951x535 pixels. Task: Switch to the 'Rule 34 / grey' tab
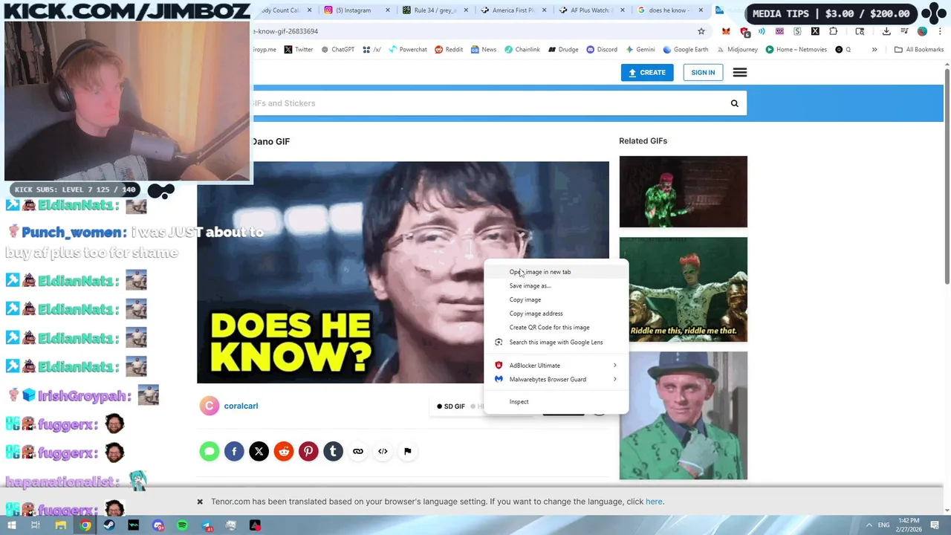pyautogui.click(x=435, y=10)
